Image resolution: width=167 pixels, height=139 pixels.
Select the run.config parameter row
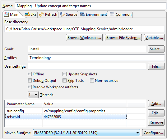(66, 111)
